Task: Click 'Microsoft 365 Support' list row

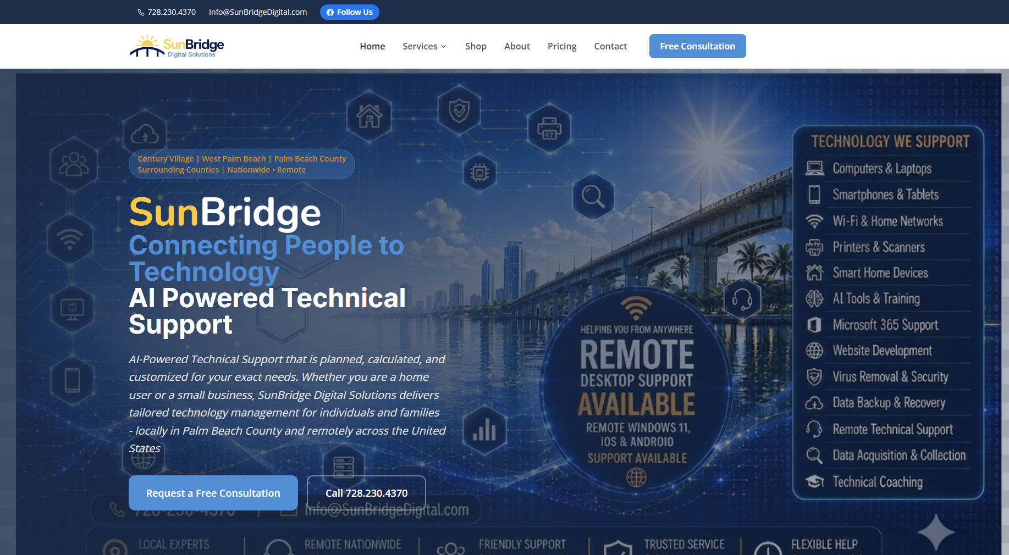Action: click(x=888, y=325)
